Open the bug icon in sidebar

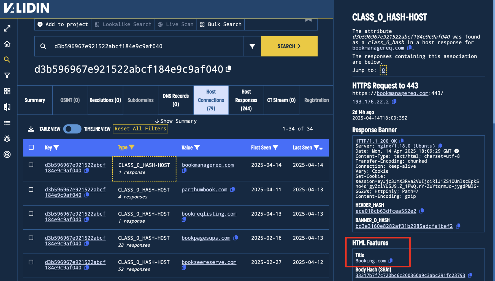coord(7,139)
